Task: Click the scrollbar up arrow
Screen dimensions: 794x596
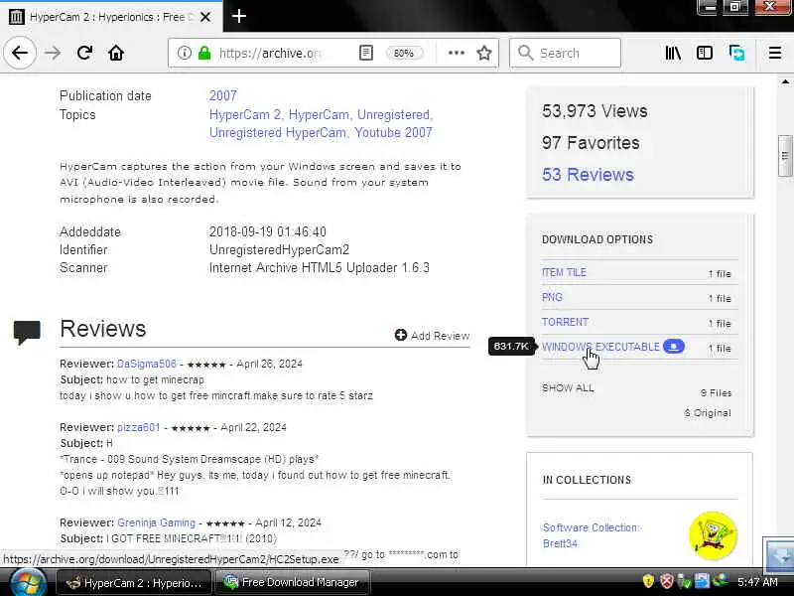Action: pos(785,81)
